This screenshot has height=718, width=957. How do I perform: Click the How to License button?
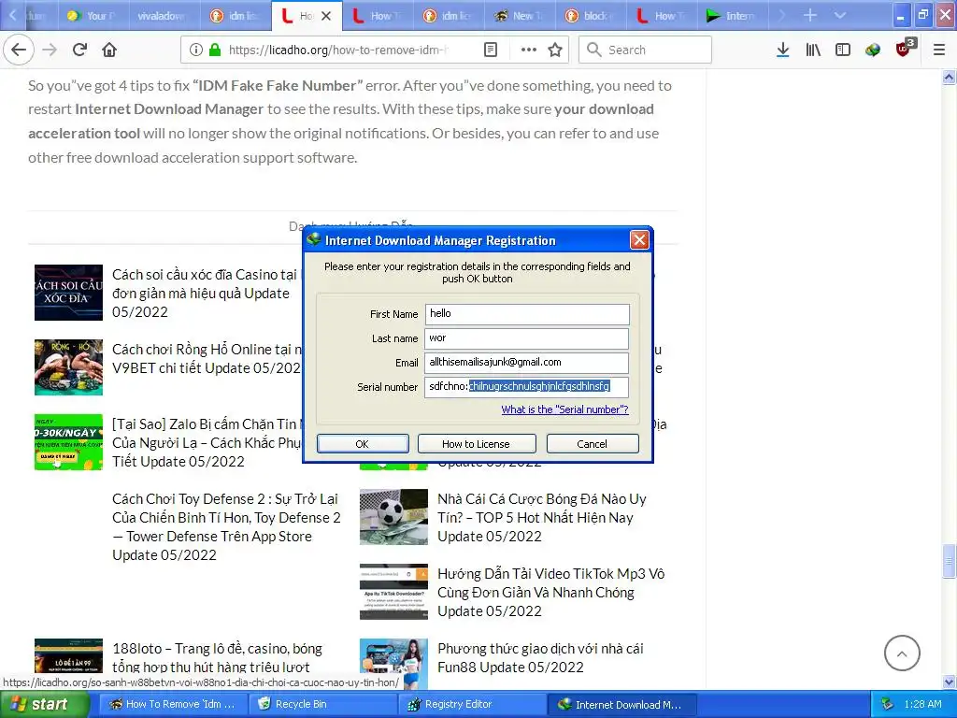(x=476, y=444)
